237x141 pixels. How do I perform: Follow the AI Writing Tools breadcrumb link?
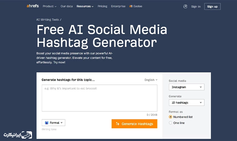point(48,20)
